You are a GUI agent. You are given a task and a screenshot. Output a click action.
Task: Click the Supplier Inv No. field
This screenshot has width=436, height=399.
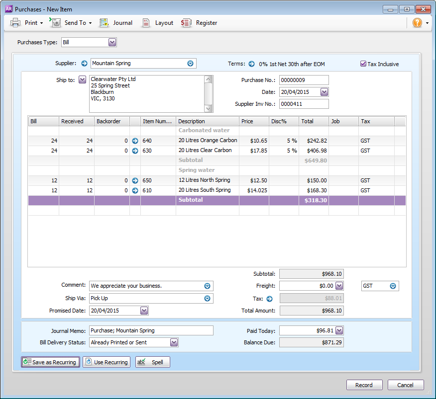pyautogui.click(x=304, y=104)
